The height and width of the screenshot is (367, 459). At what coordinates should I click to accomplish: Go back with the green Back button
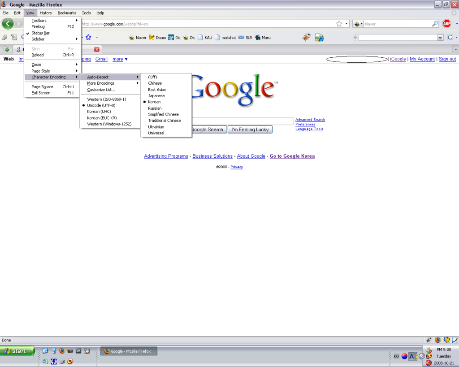click(8, 24)
